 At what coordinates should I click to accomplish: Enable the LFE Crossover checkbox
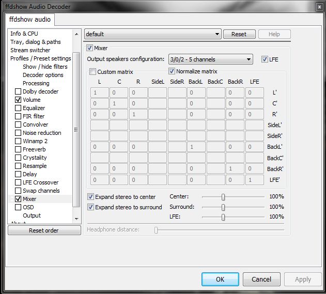(18, 182)
